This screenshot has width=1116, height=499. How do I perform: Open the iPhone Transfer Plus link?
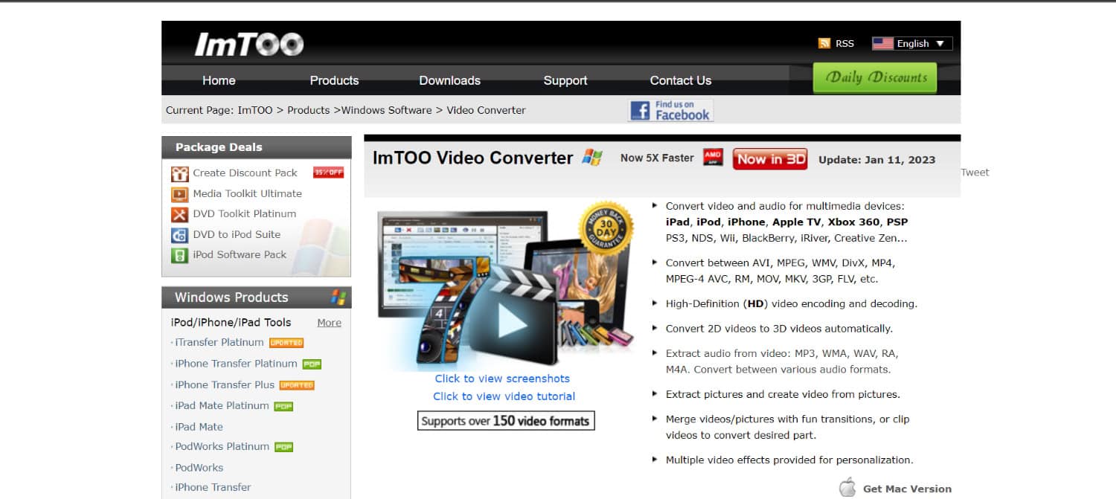[225, 384]
